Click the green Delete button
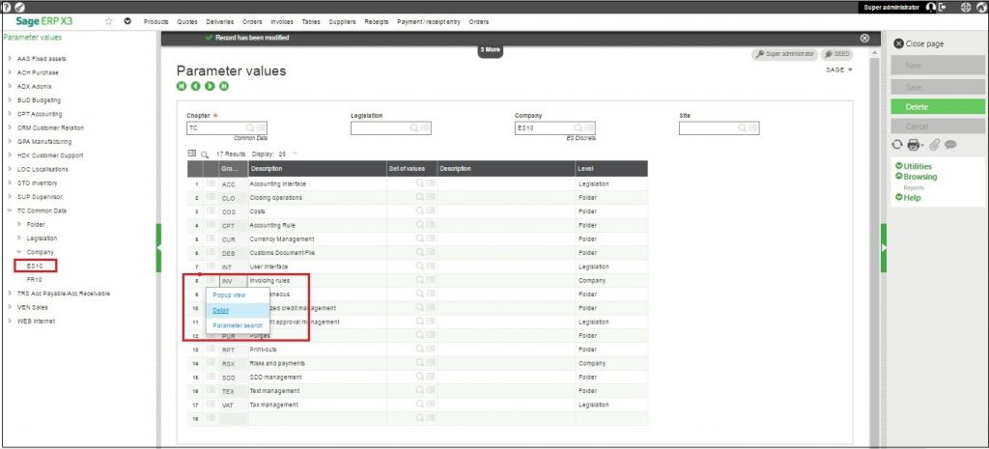This screenshot has height=449, width=989. coord(938,106)
